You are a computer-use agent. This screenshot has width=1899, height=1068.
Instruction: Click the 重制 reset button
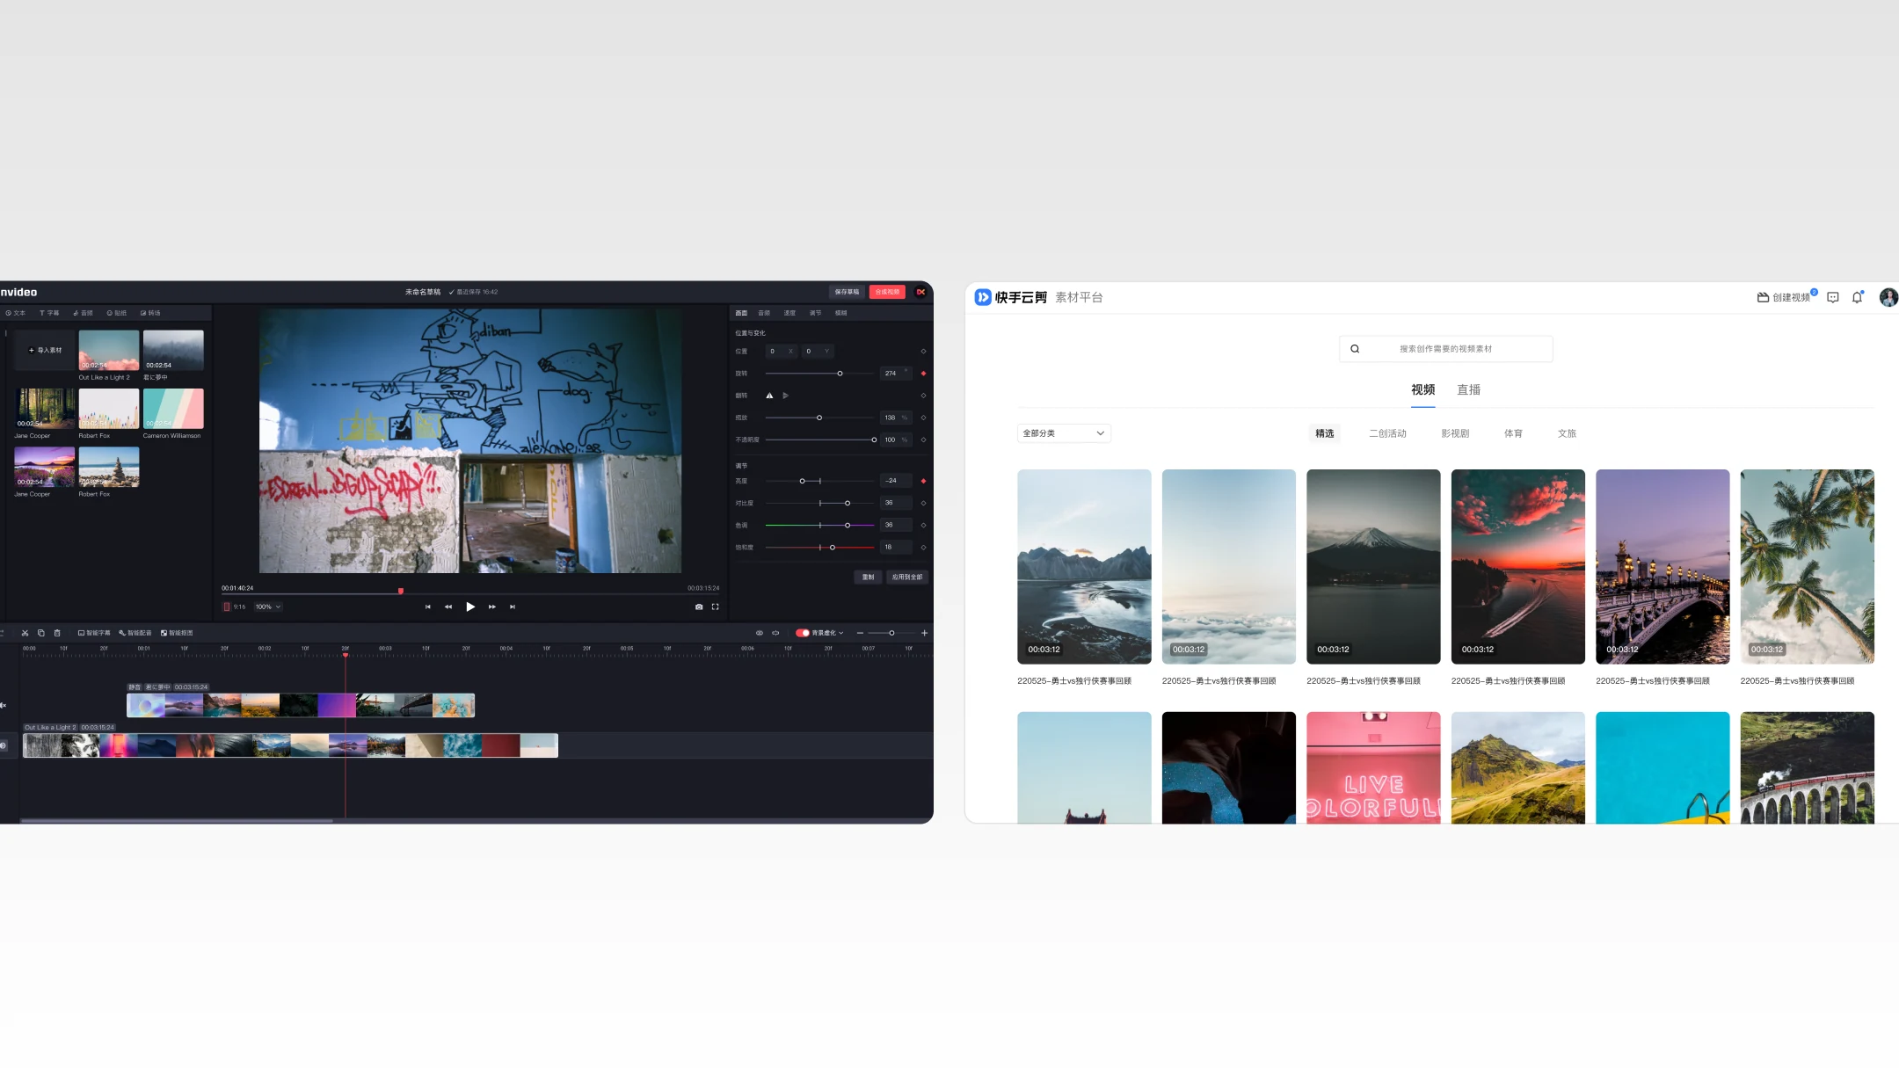pyautogui.click(x=868, y=578)
